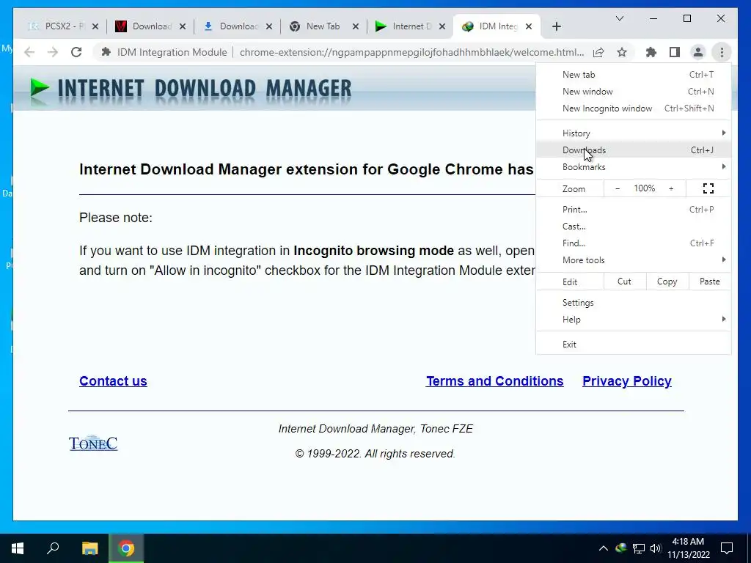Expand the Help submenu
This screenshot has height=563, width=751.
coord(633,320)
